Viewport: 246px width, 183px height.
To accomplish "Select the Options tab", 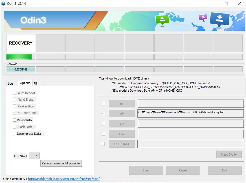I will pos(25,83).
